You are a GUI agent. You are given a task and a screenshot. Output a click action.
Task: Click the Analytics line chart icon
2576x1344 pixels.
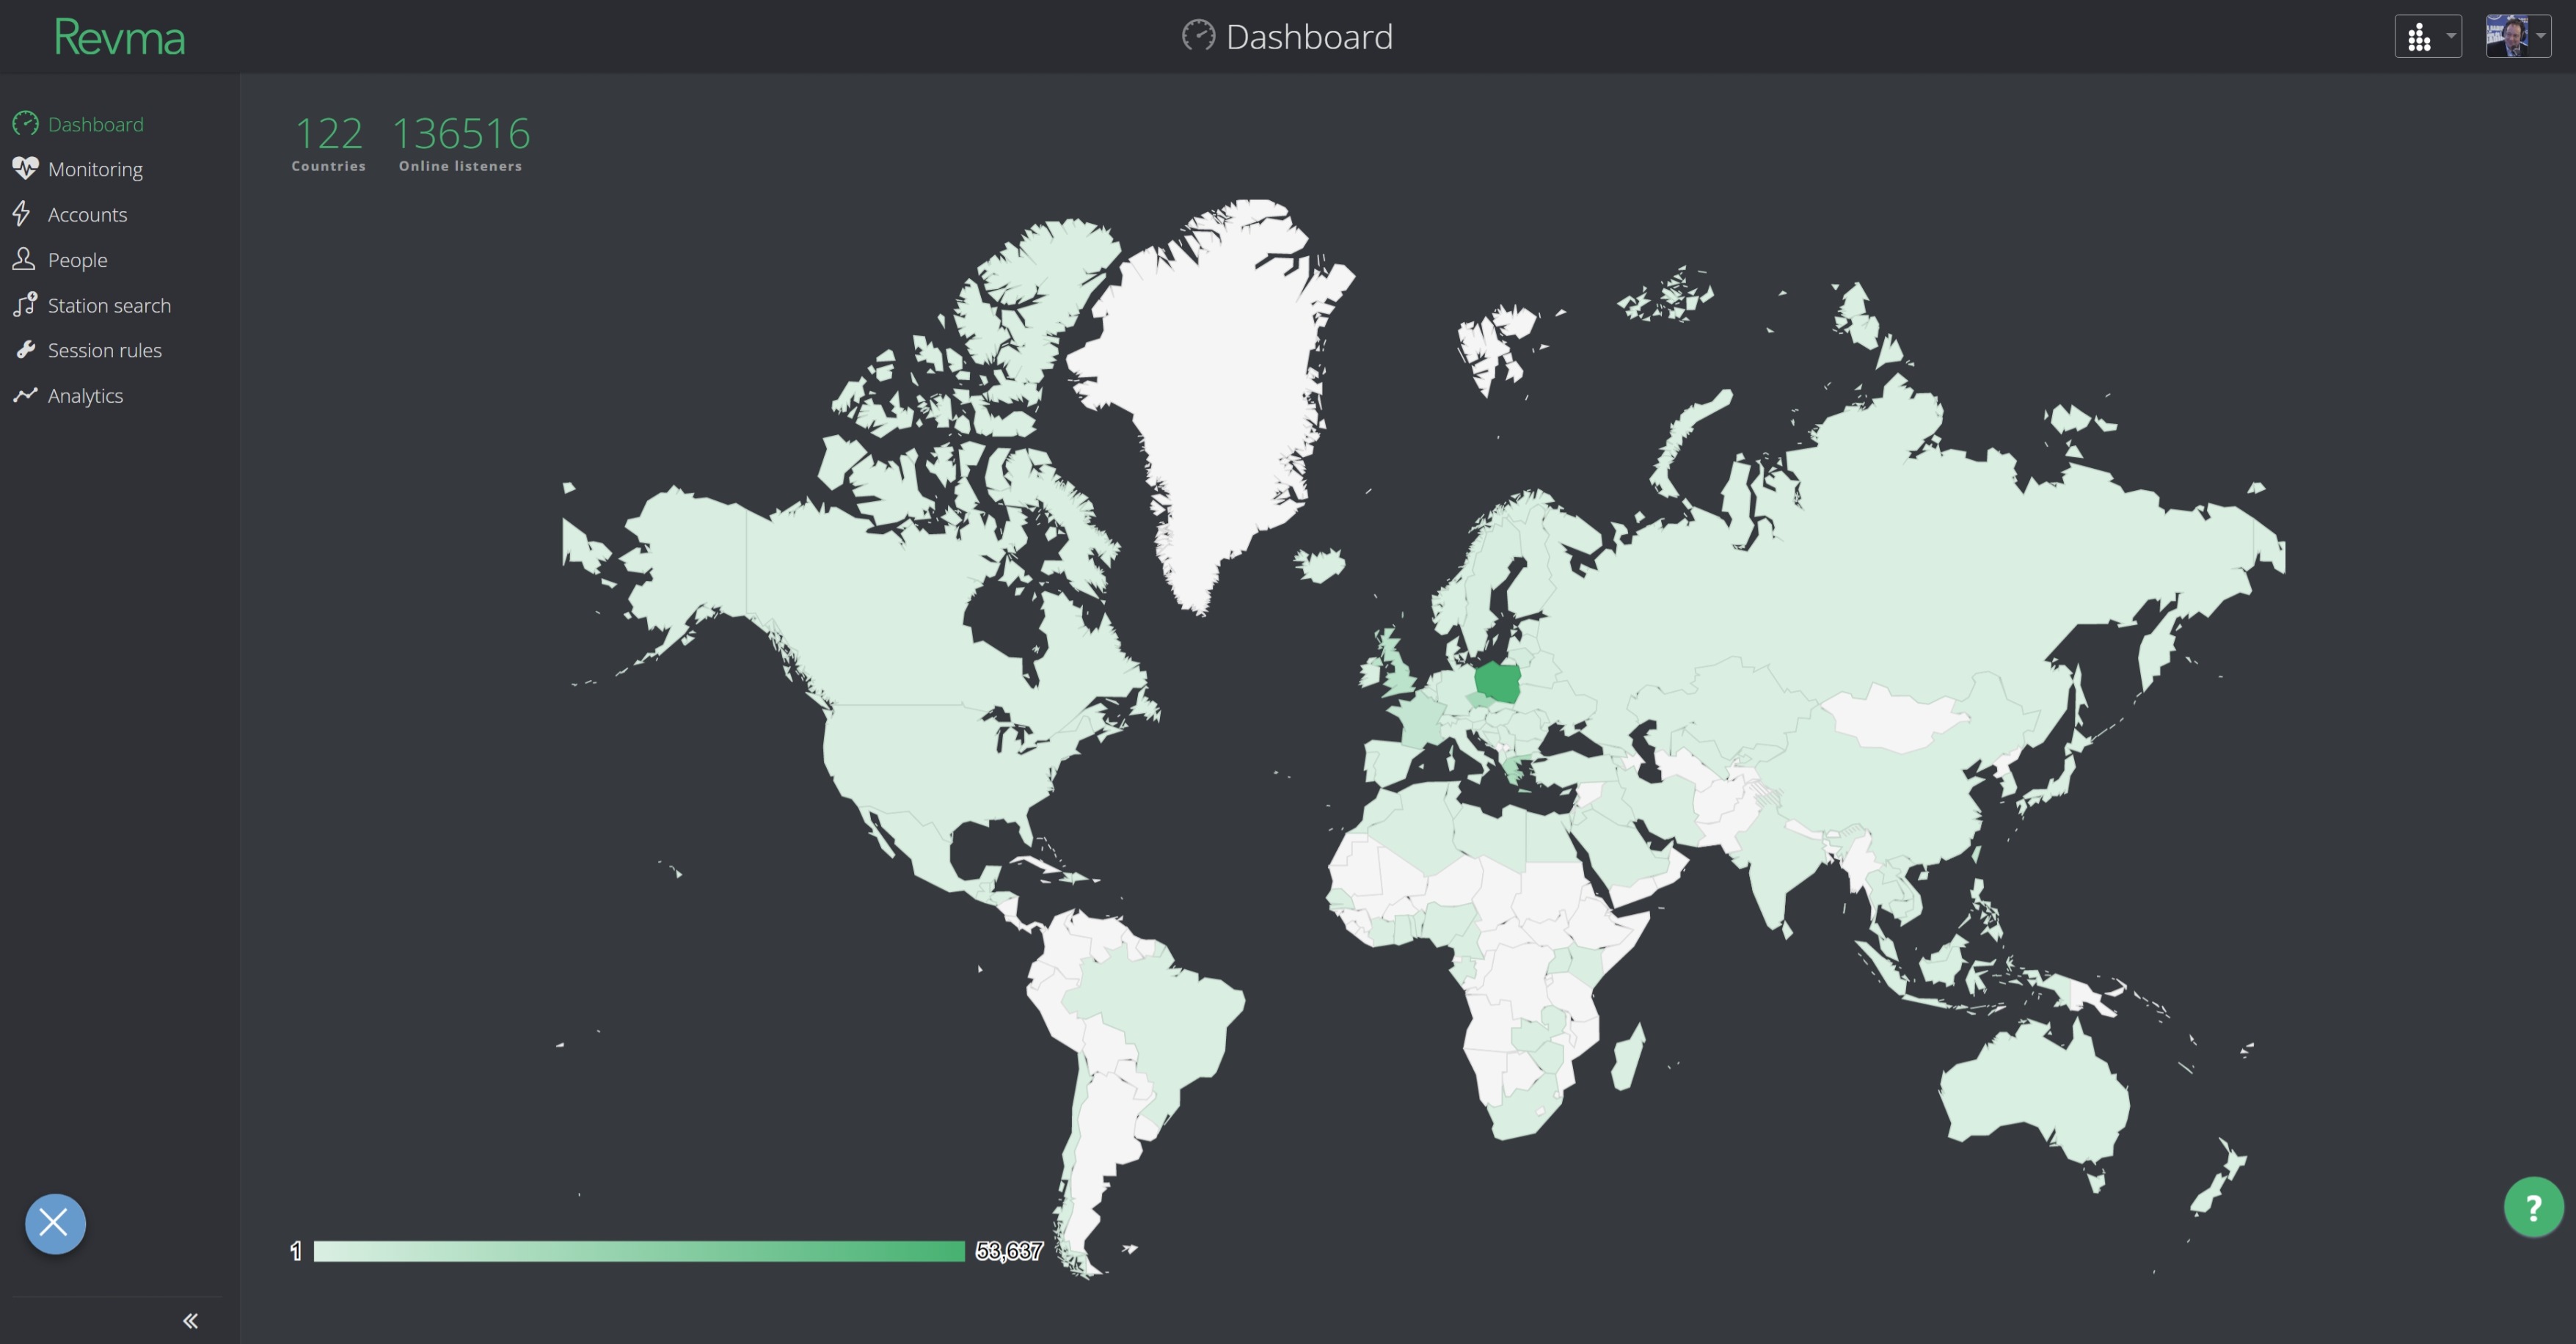(25, 395)
